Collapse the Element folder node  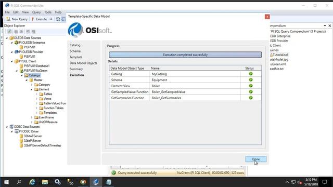click(x=31, y=89)
